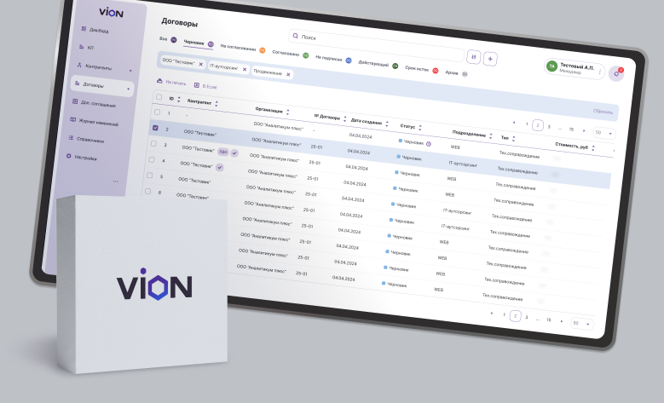Switch to the На согласовании tab
The width and height of the screenshot is (664, 403).
point(243,49)
